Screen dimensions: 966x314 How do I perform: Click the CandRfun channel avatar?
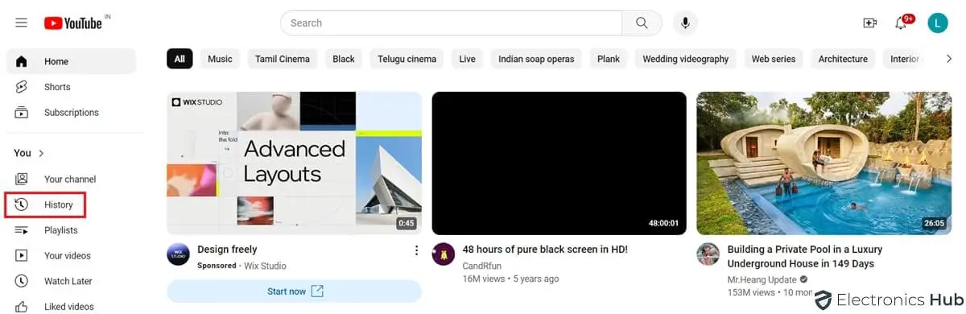pos(444,254)
